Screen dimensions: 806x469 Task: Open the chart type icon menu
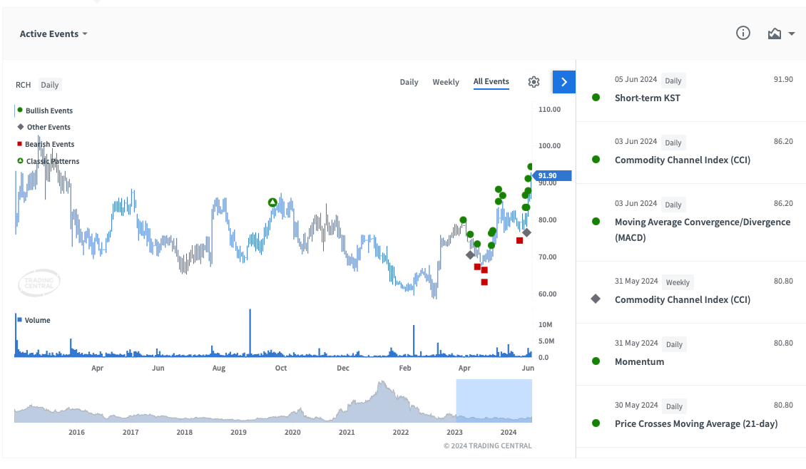(x=774, y=34)
